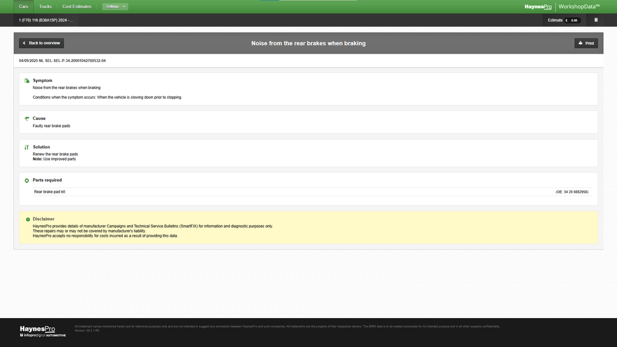Click the Solution heading
The height and width of the screenshot is (347, 617).
pyautogui.click(x=42, y=147)
